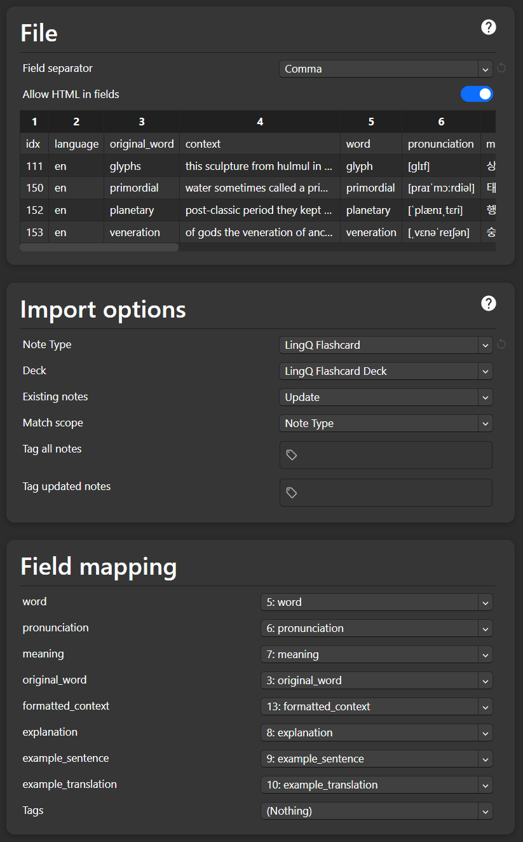Image resolution: width=523 pixels, height=842 pixels.
Task: Reset the Note Type to default
Action: point(501,344)
